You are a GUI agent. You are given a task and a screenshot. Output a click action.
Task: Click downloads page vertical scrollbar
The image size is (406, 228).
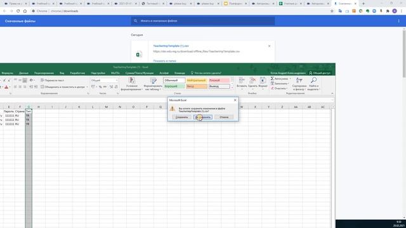(404, 53)
